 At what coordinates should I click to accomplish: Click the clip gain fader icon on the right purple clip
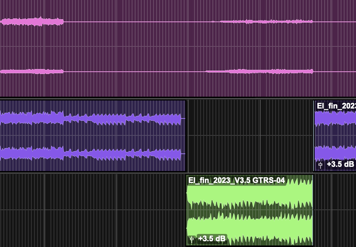pos(320,165)
